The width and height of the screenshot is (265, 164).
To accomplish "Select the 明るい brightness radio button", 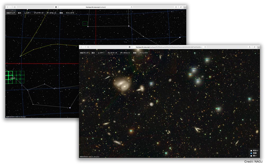I will point(251,151).
